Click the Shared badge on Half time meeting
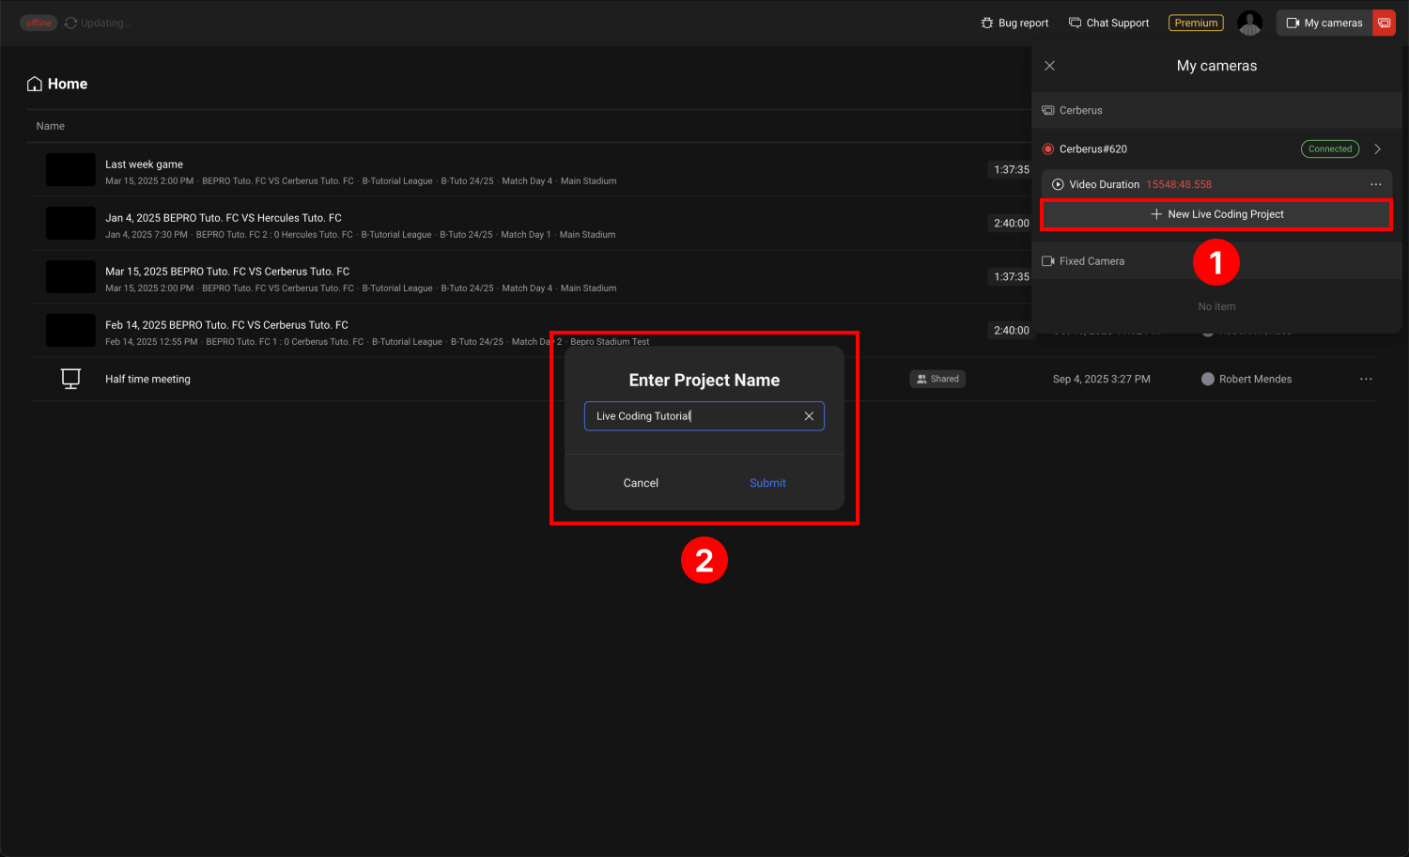Screen dimensions: 1409x857 coord(937,379)
